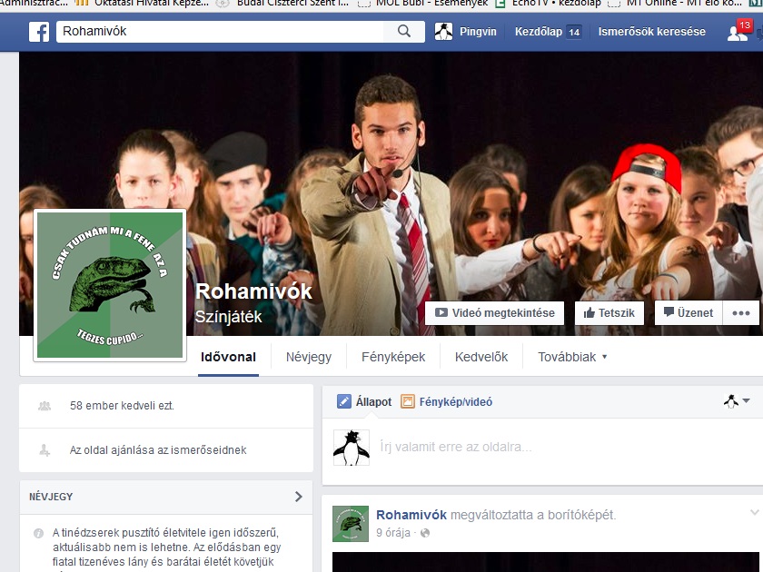
Task: Click the penguin avatar beside the post box
Action: (x=351, y=448)
